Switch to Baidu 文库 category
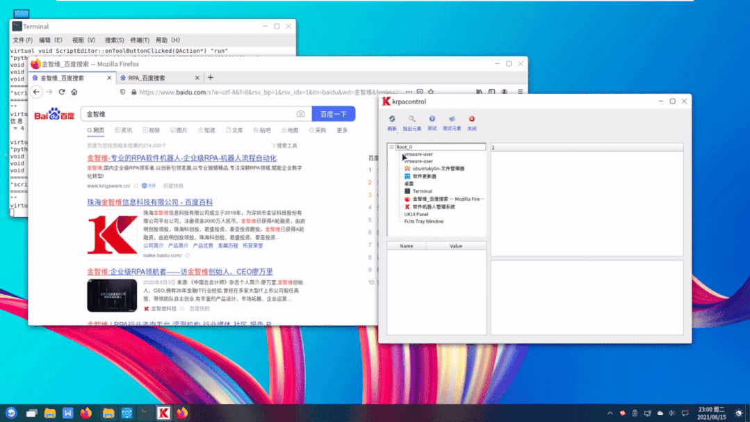The height and width of the screenshot is (422, 750). pyautogui.click(x=234, y=130)
